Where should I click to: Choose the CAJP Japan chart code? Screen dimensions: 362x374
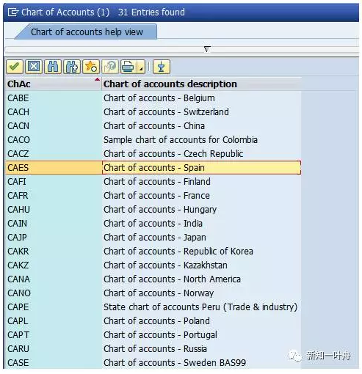coord(17,238)
